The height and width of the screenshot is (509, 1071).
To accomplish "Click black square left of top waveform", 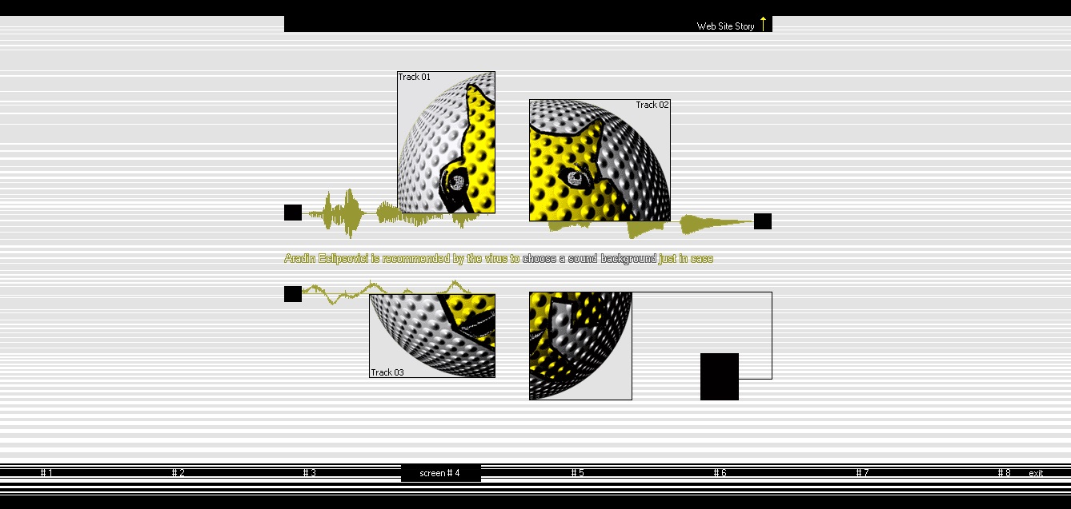I will click(293, 213).
